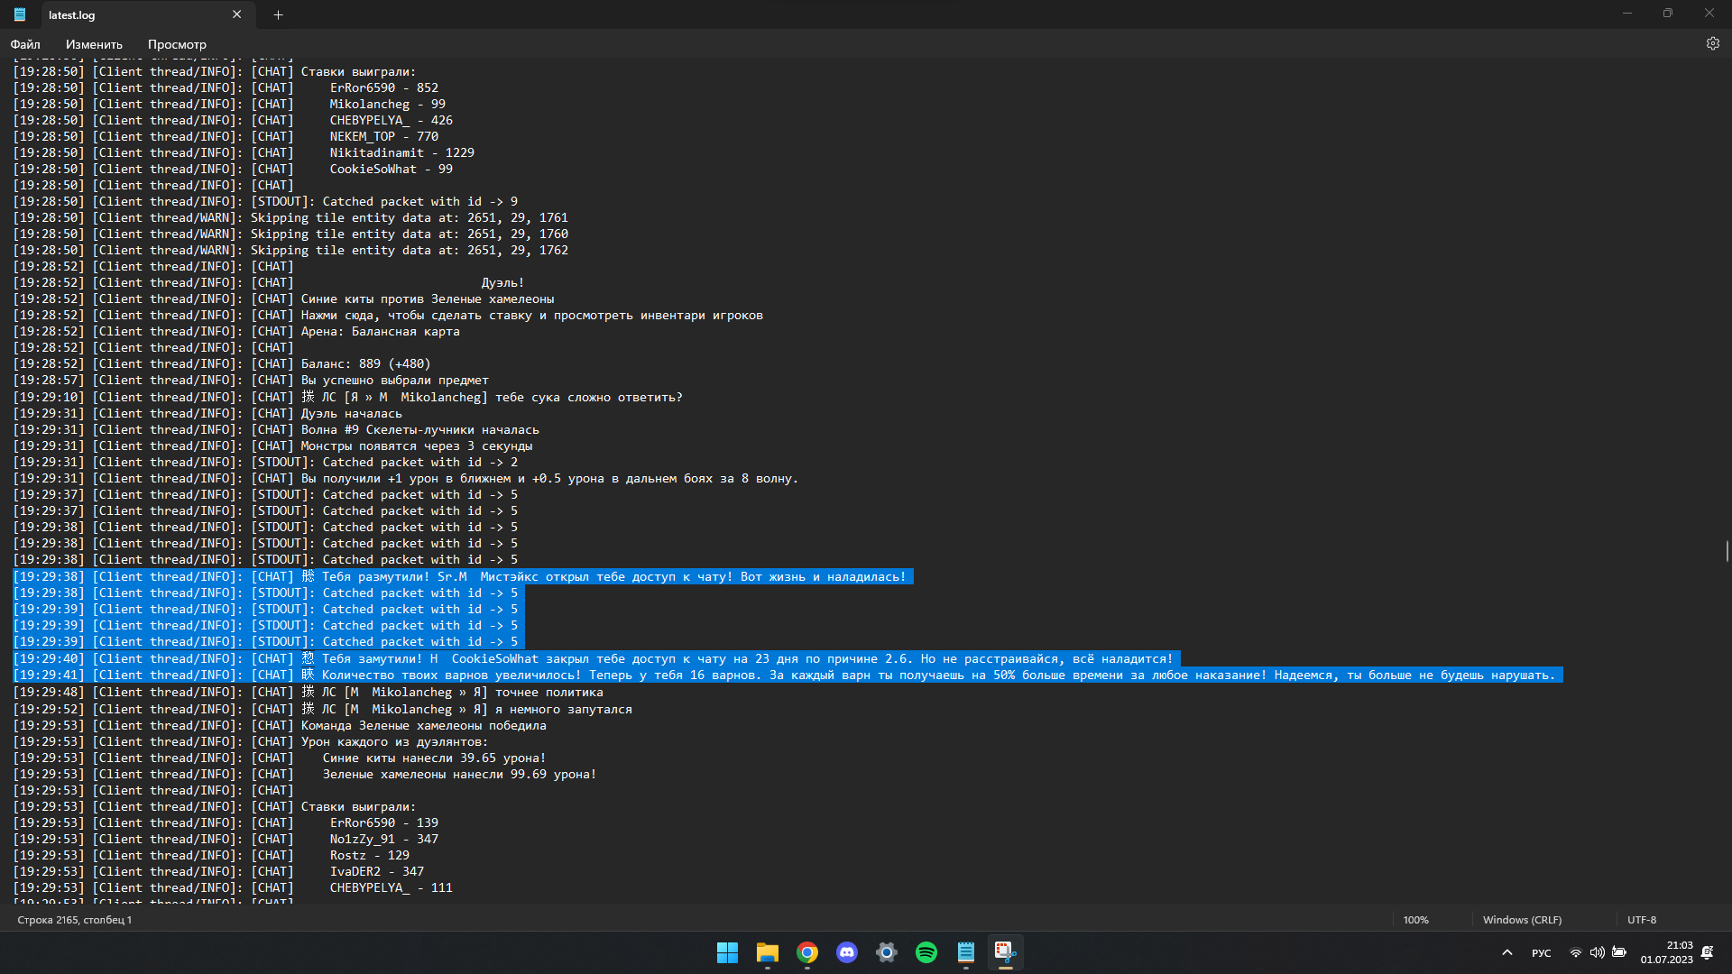Switch to Notepad taskbar icon

(966, 952)
